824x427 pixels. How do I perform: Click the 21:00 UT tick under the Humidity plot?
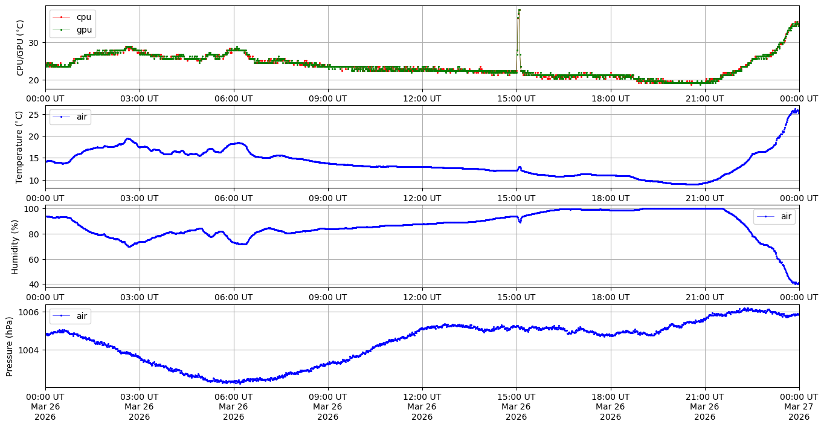point(704,297)
